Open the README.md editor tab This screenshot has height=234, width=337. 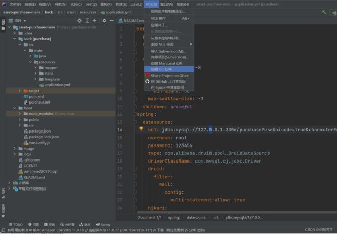point(131,21)
